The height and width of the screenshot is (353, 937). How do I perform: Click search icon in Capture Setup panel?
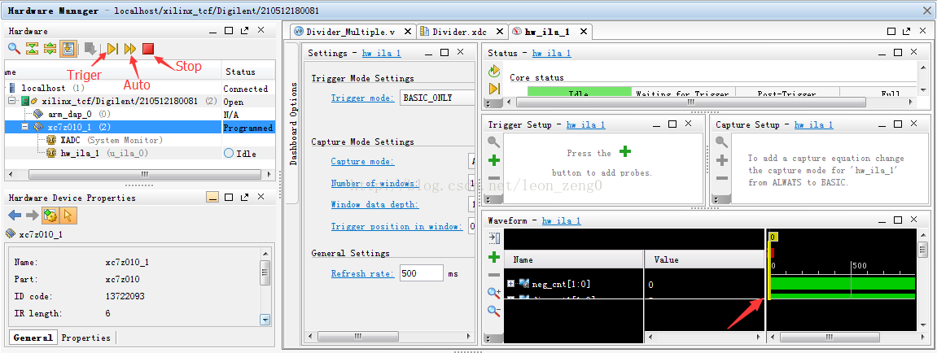point(722,142)
